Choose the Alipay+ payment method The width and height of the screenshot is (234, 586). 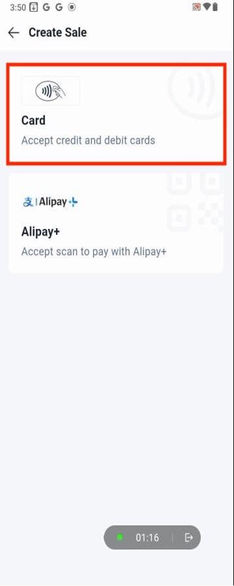[116, 223]
